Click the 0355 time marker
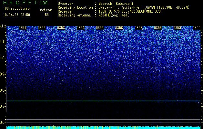Screen dimensions: 203x129 pos(100,28)
